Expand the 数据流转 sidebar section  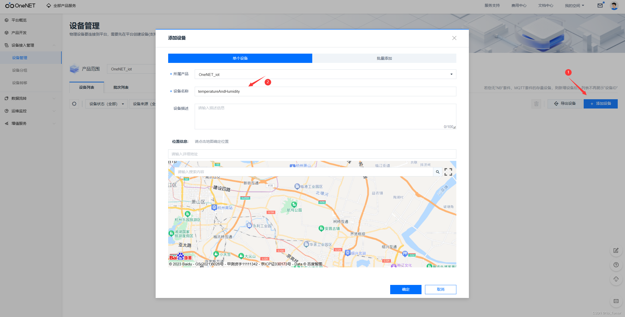tap(54, 98)
